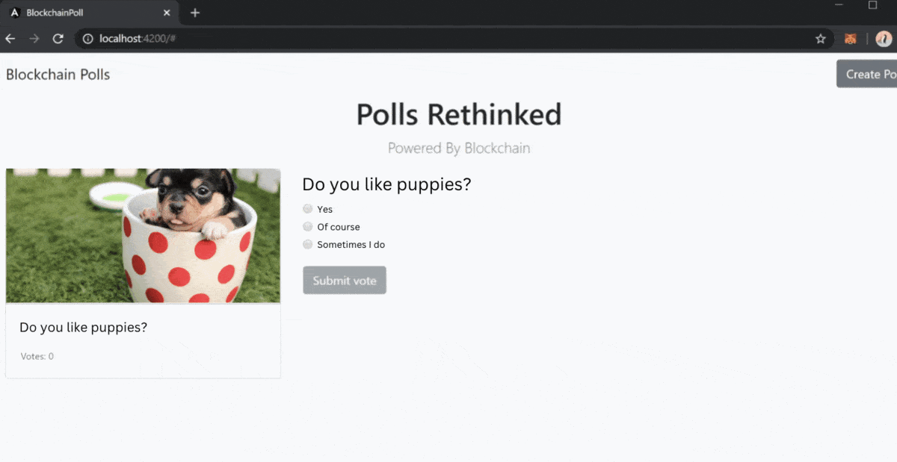Screen dimensions: 897x462
Task: Select the Yes radio option
Action: [x=307, y=209]
